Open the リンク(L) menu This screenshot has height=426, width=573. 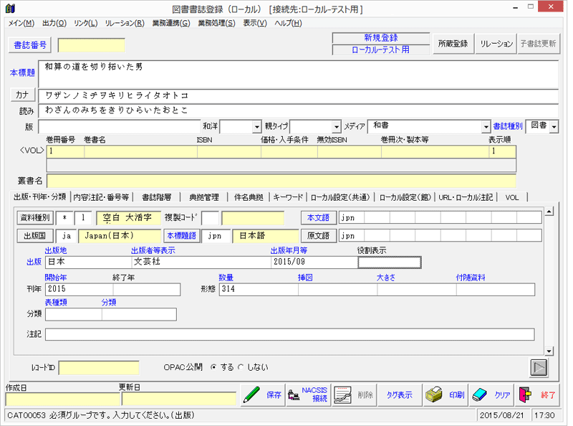click(x=85, y=23)
